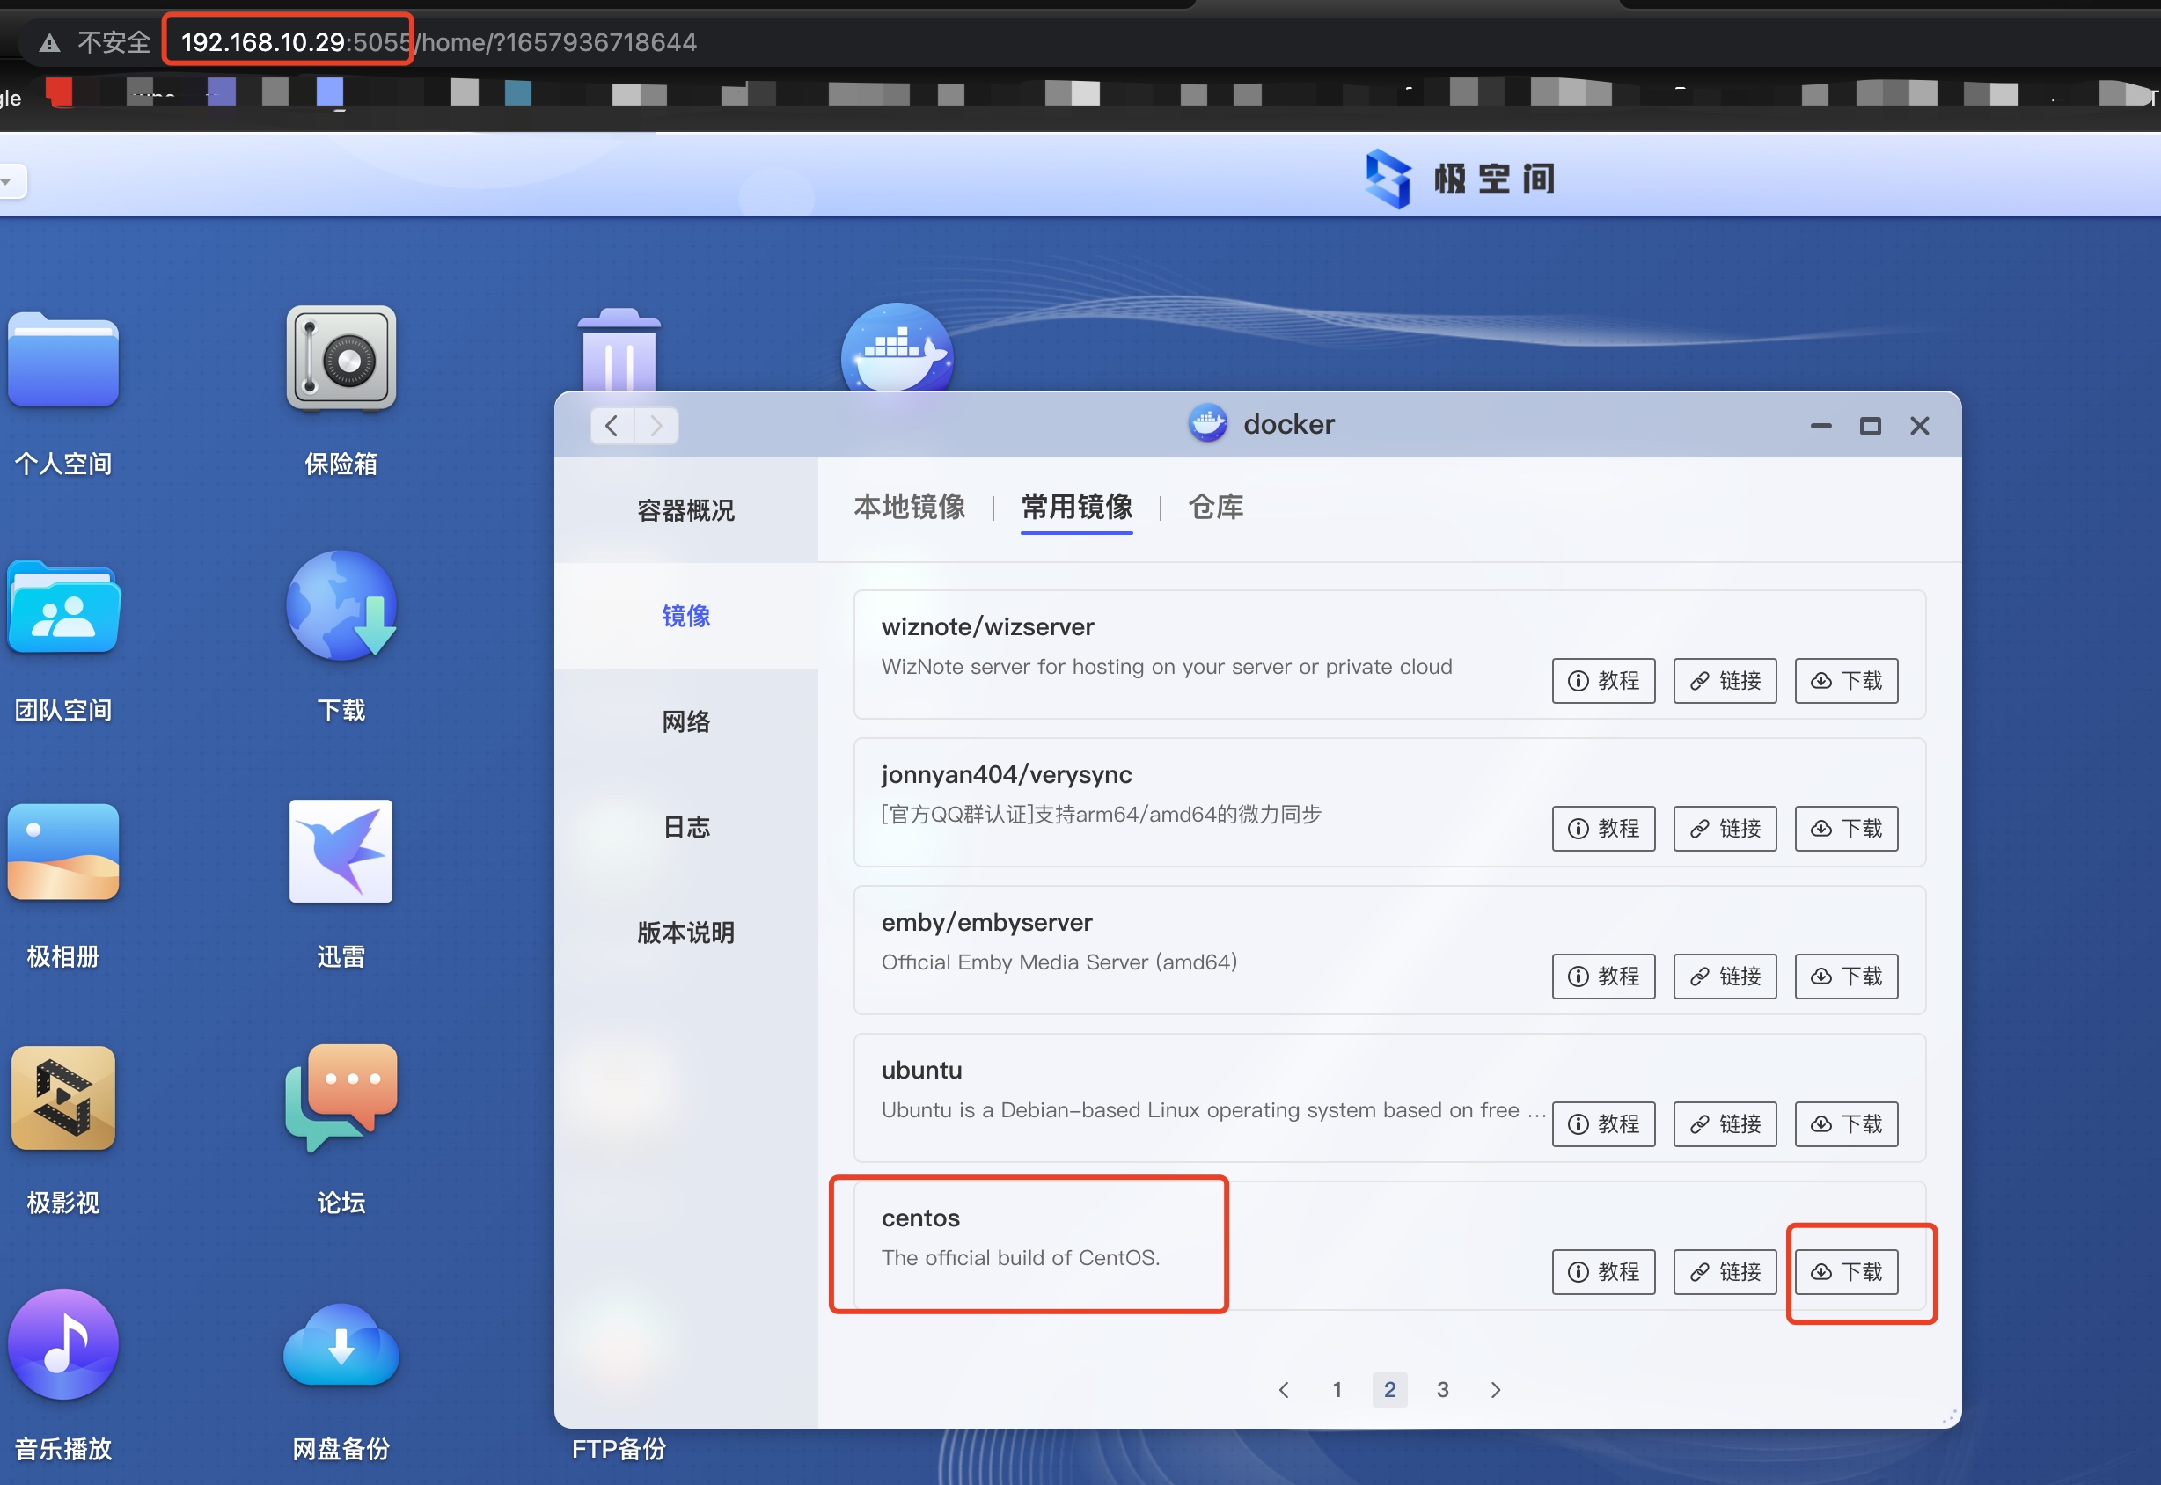
Task: Open 日志 in docker sidebar
Action: 686,827
